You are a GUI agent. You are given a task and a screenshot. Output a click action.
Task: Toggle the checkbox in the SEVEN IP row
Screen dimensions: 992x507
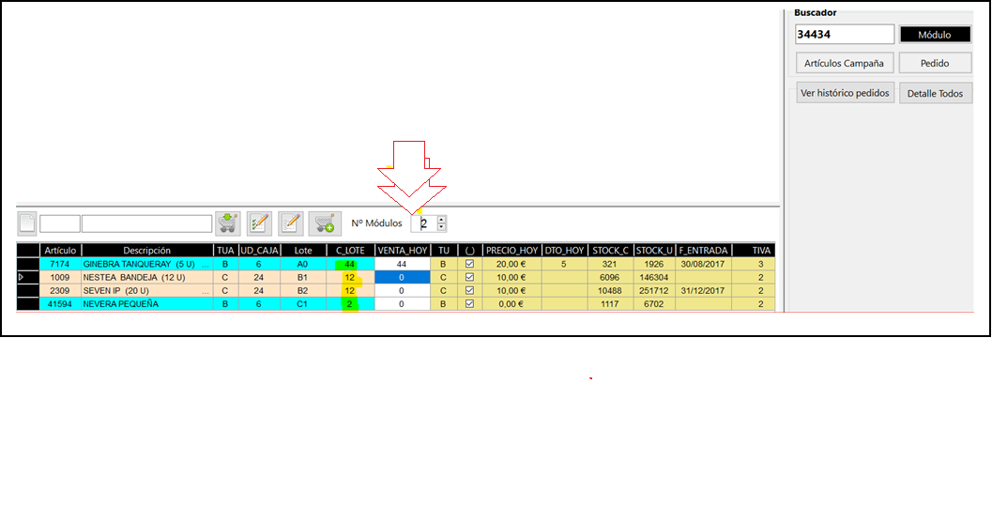[469, 290]
